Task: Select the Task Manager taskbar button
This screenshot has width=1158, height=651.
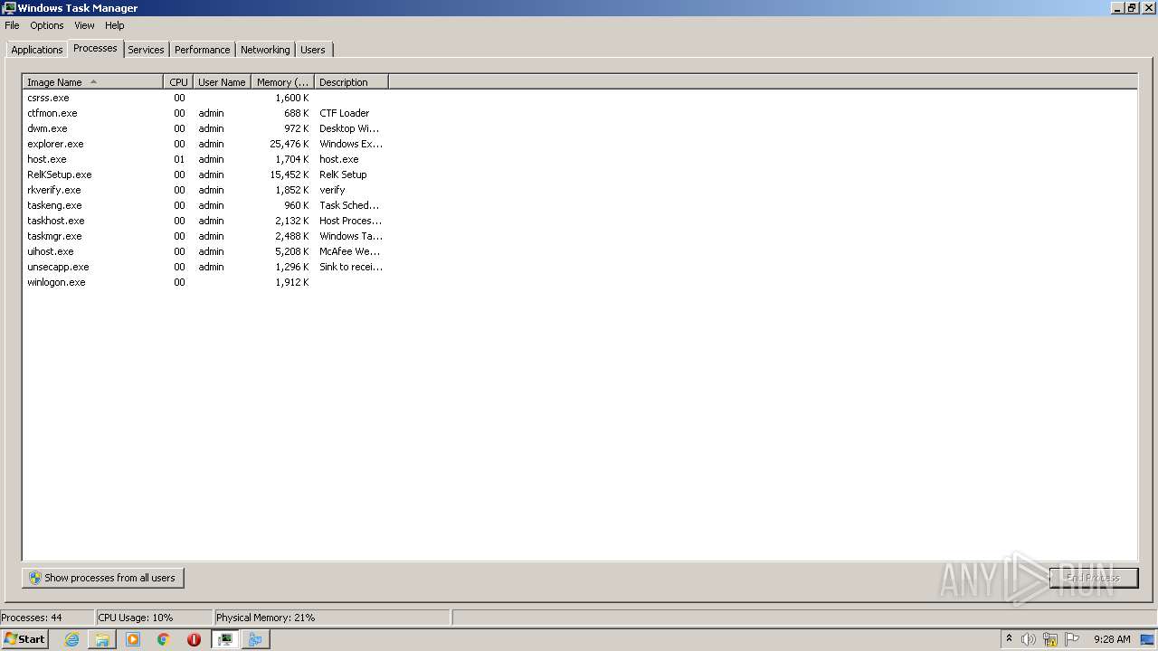Action: 224,639
